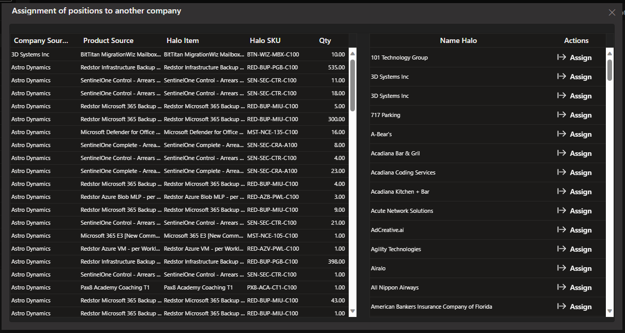
Task: Click the up arrow of the Name Halo list scrollbar
Action: pos(609,54)
